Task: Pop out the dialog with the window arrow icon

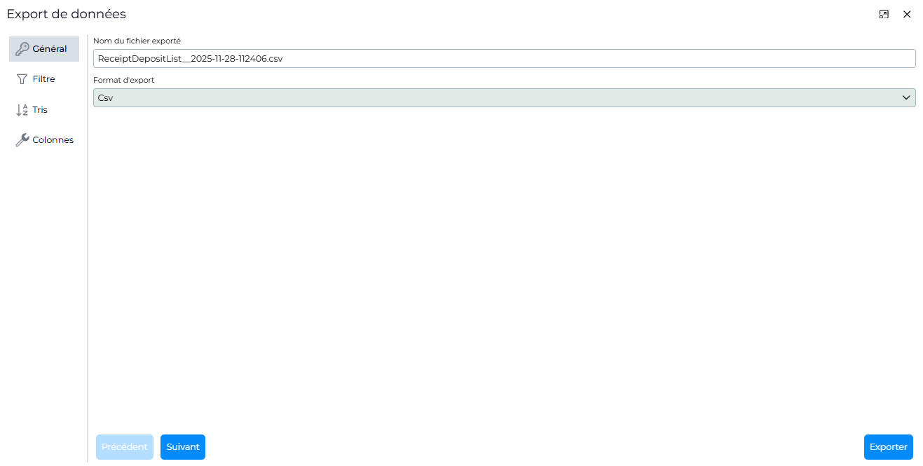Action: coord(884,14)
